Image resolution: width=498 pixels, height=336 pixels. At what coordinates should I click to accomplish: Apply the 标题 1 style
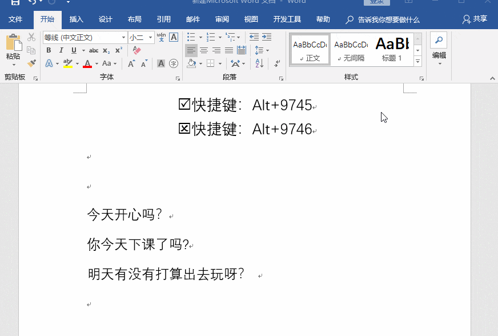point(392,49)
